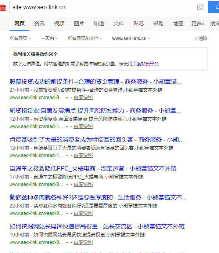Switch to the 资讯 tab
Image resolution: width=219 pixels, height=253 pixels.
(39, 23)
